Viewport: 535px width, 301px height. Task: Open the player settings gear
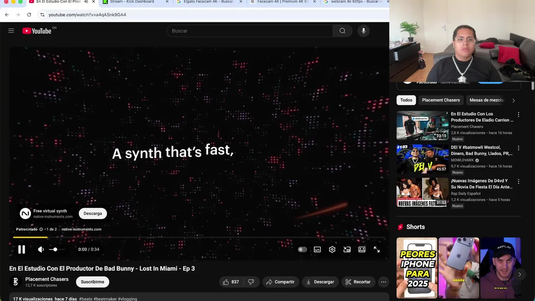click(332, 250)
